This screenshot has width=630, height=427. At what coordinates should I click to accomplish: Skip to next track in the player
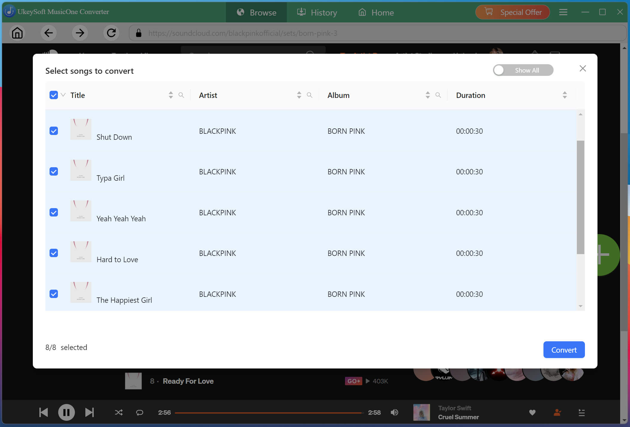point(89,412)
